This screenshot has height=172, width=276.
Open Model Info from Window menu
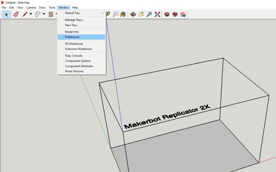coord(82,32)
